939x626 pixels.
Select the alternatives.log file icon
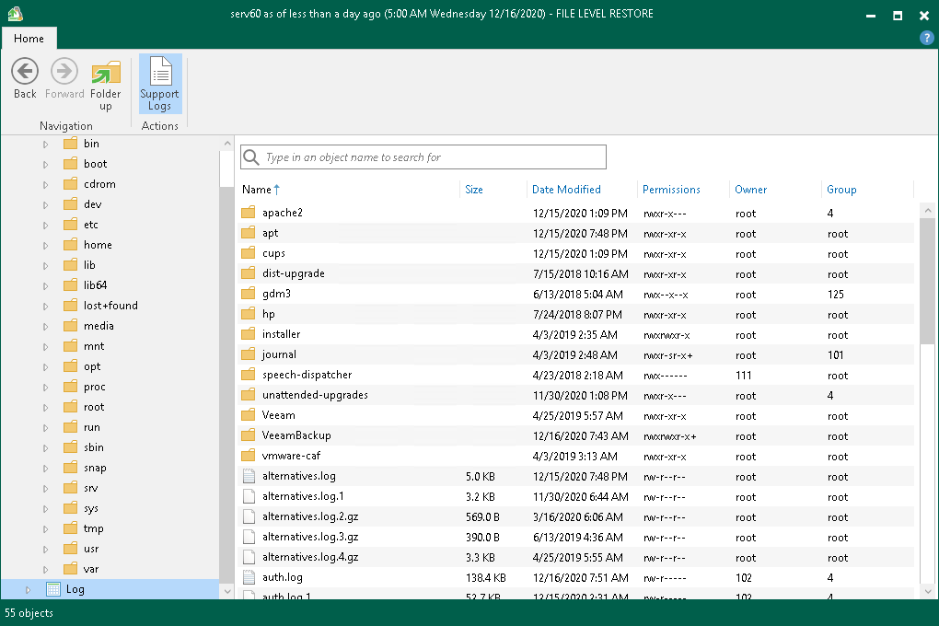pos(248,476)
